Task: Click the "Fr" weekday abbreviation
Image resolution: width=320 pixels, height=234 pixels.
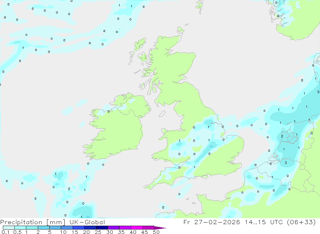Action: coord(187,222)
